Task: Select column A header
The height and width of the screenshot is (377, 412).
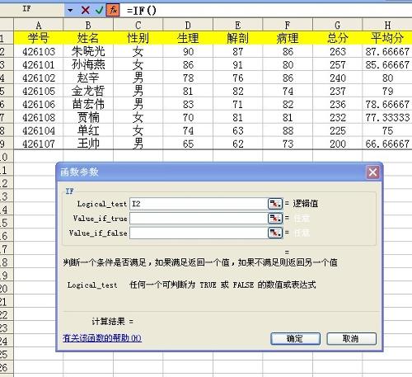Action: click(x=39, y=25)
